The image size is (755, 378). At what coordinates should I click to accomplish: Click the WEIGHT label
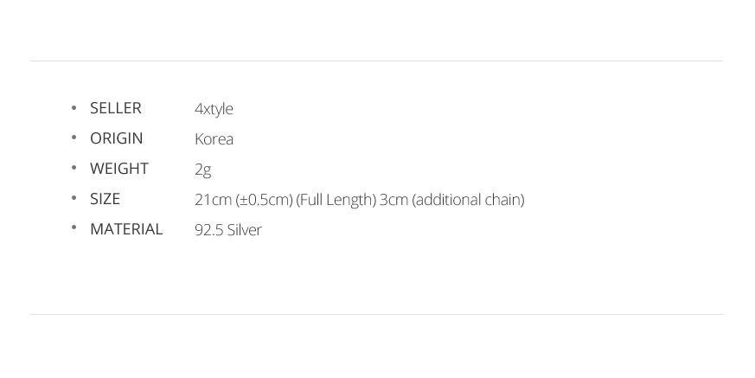119,169
